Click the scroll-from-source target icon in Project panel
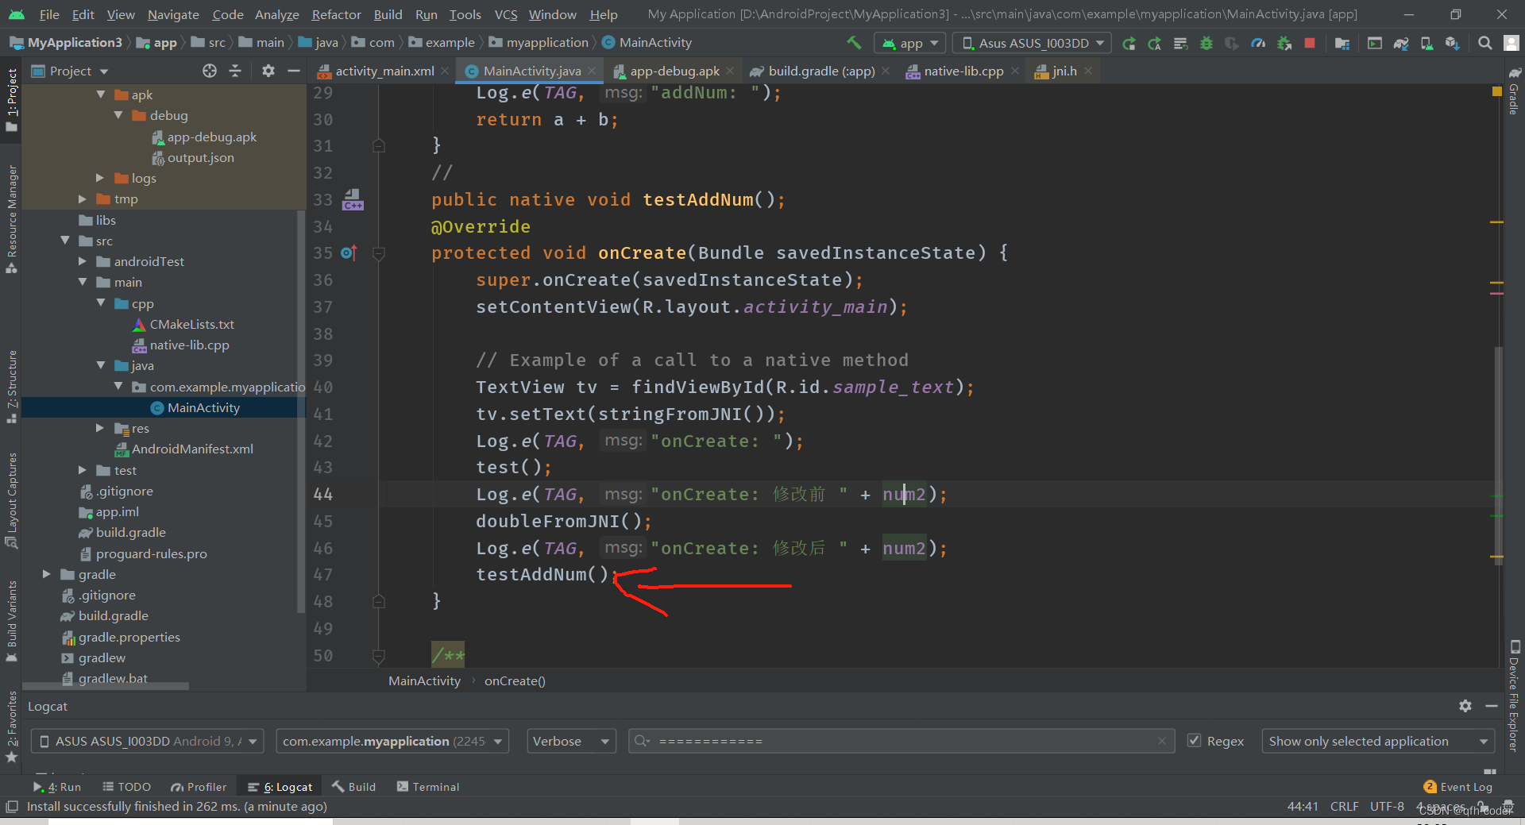This screenshot has height=825, width=1525. 210,71
